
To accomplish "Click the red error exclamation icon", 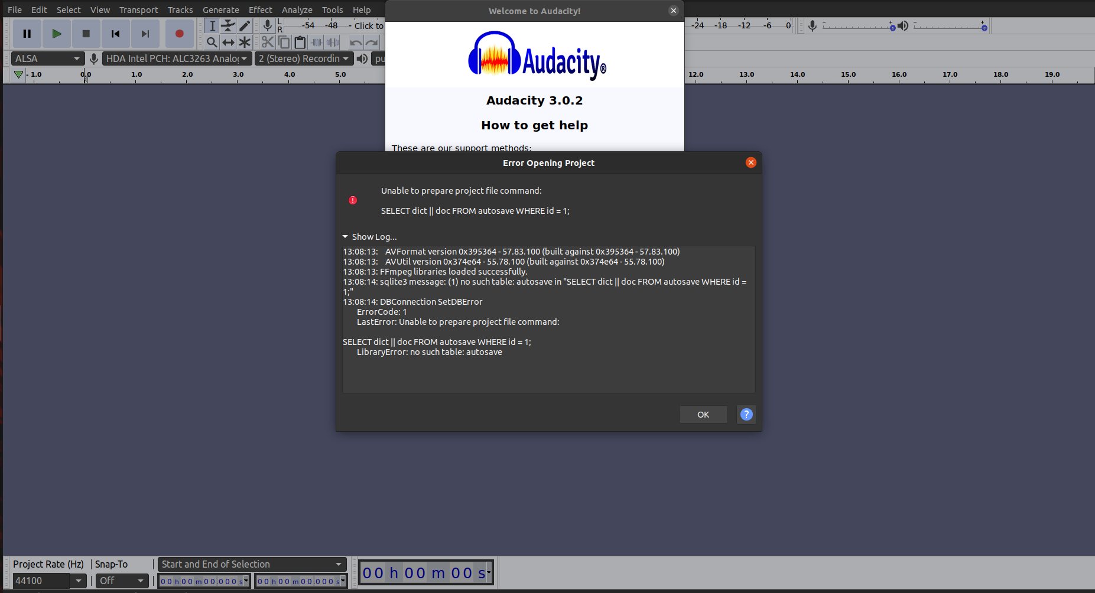I will point(353,200).
